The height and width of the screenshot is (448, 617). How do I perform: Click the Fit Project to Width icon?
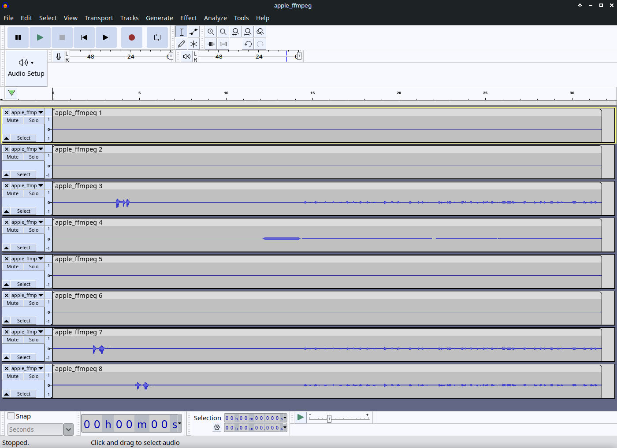coord(248,32)
